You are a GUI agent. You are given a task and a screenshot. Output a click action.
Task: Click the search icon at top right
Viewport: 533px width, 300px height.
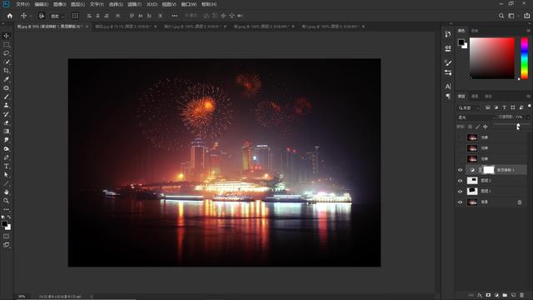[501, 16]
